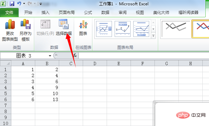Switch to the 数据 ribbon tab
Viewport: 209px width, 126px height.
point(105,13)
